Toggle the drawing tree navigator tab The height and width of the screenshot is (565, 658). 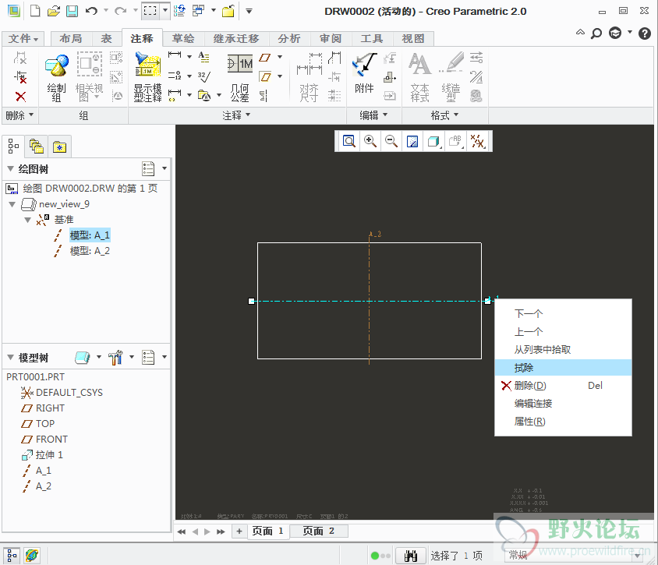pyautogui.click(x=13, y=147)
